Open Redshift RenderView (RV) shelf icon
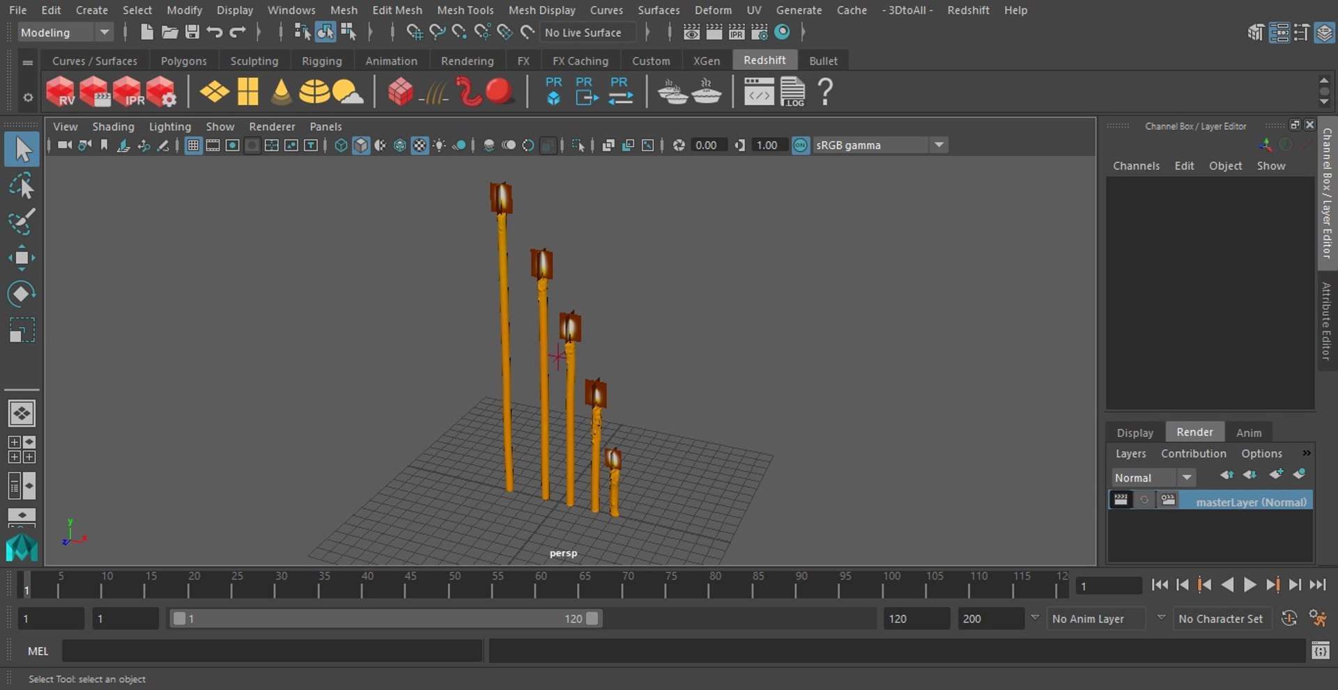Viewport: 1338px width, 690px height. point(60,92)
